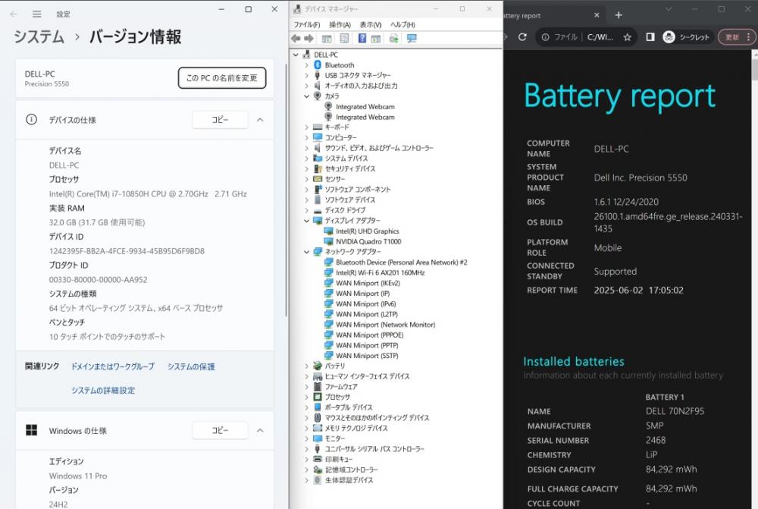Go back in Device Manager toolbar
Viewport: 758px width, 509px height.
click(x=296, y=38)
